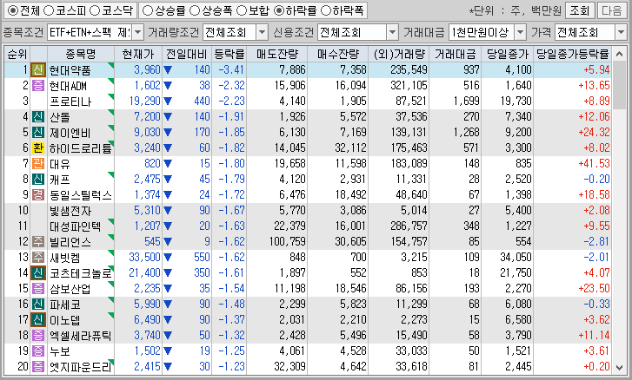632x380 pixels.
Task: Open stock name 빛샘전자
Action: tap(71, 211)
